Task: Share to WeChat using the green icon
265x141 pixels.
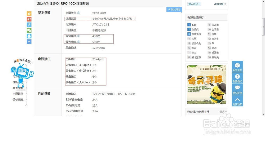Action: (x=29, y=30)
